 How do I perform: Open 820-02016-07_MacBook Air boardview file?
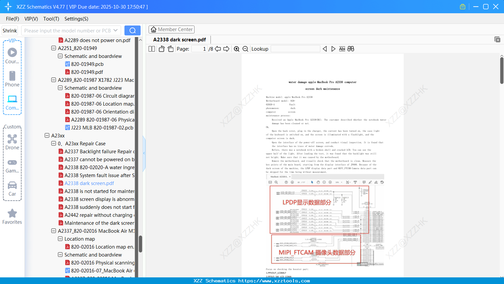pos(100,271)
